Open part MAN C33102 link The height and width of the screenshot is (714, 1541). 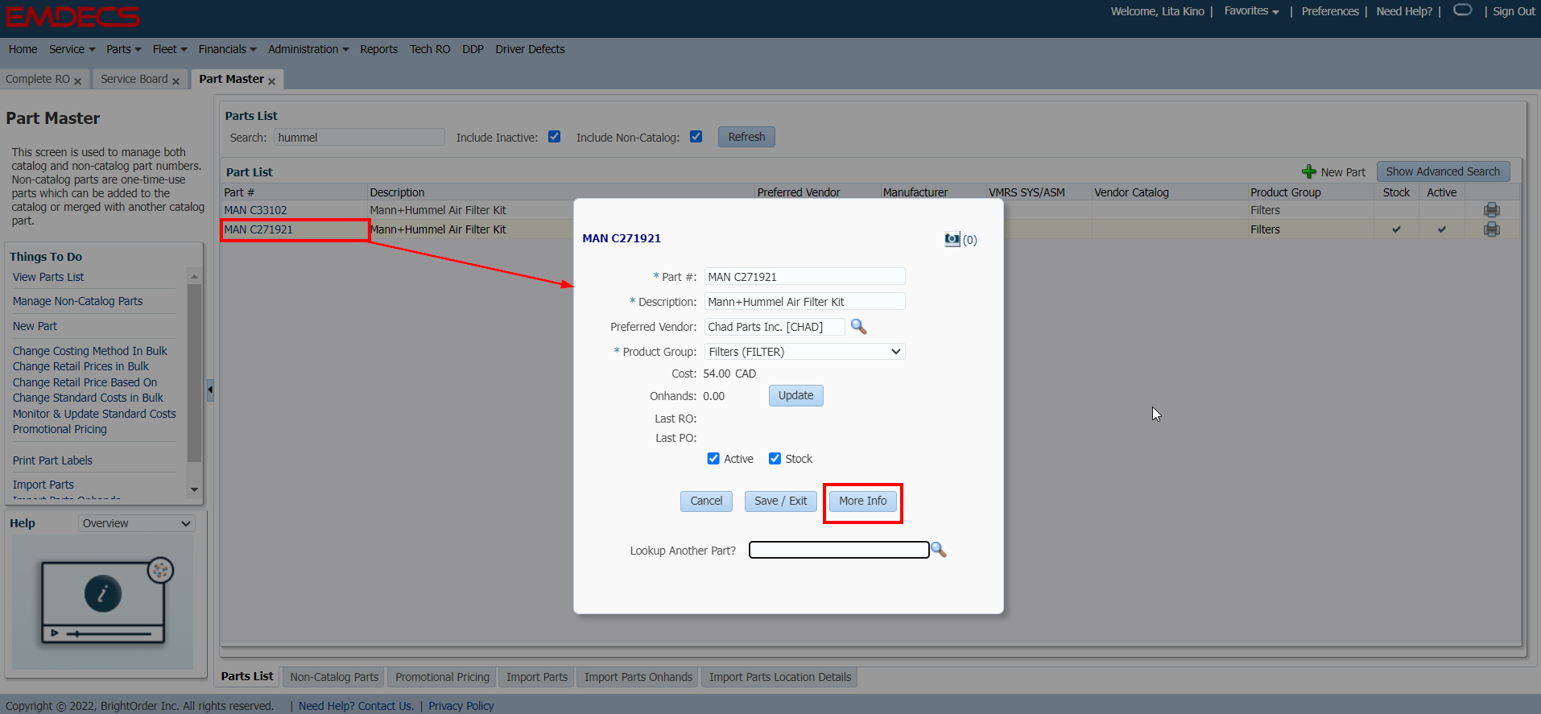[x=255, y=210]
